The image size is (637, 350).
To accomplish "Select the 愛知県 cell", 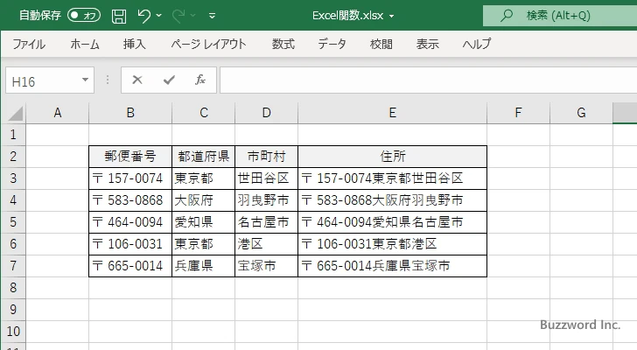I will tap(204, 222).
